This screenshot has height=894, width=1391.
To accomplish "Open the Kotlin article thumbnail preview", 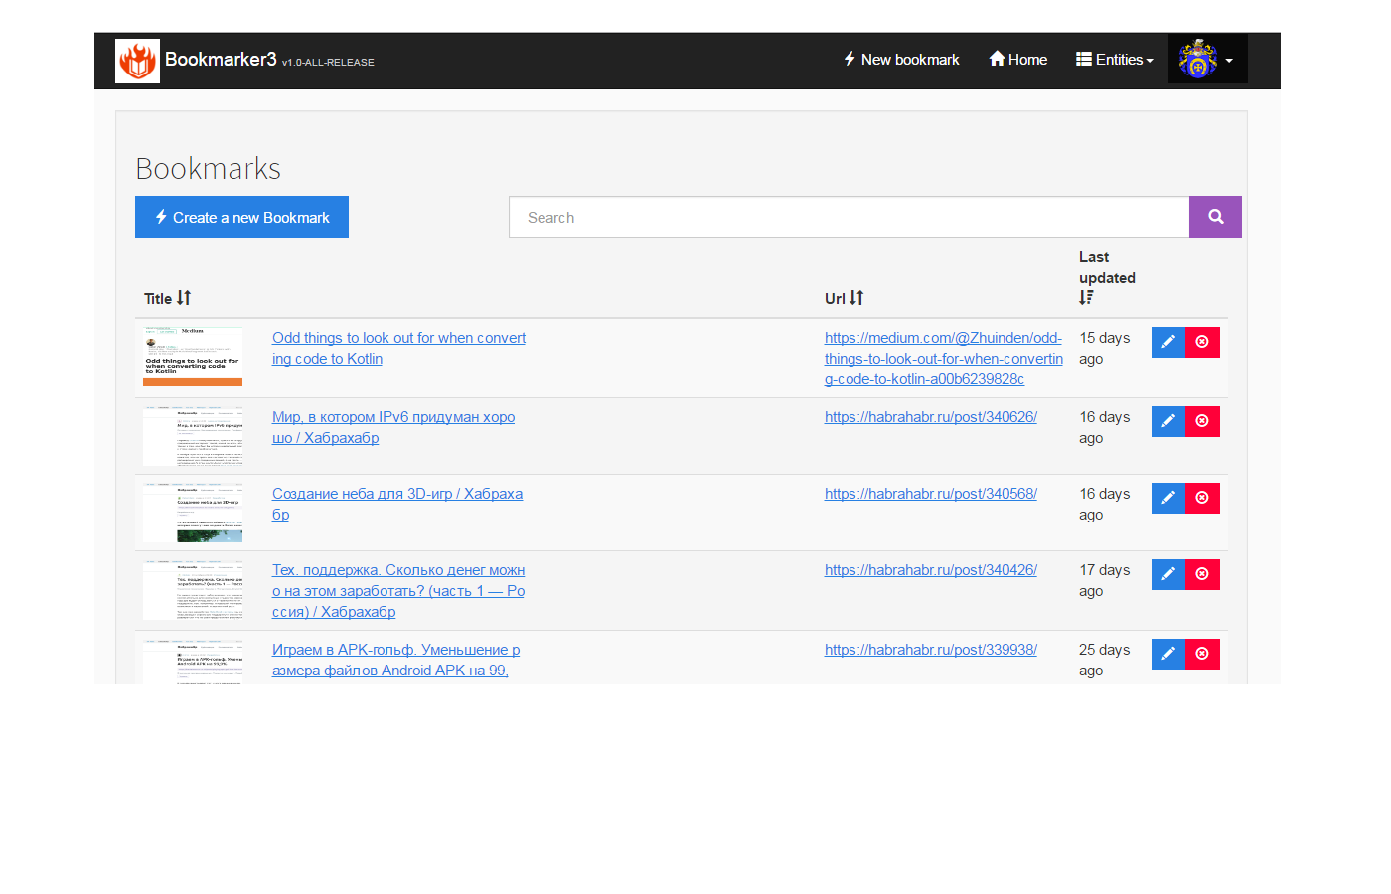I will 193,356.
